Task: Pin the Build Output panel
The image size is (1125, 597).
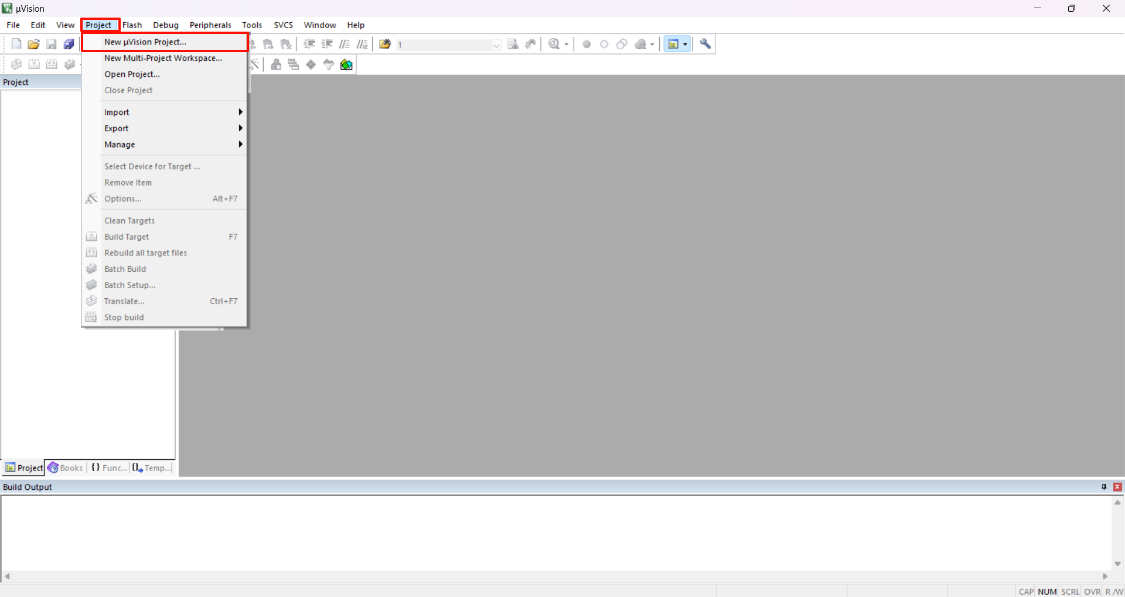Action: pyautogui.click(x=1104, y=487)
